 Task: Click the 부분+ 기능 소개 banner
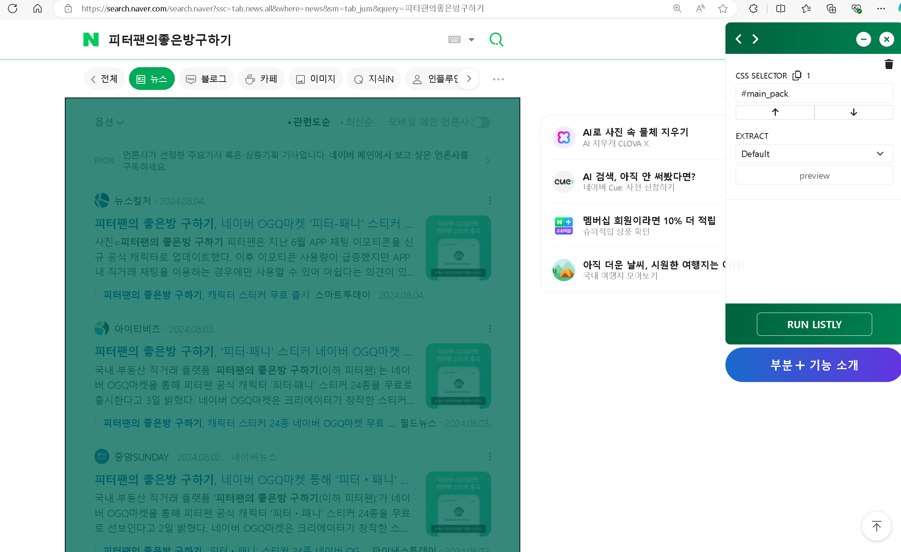point(813,365)
